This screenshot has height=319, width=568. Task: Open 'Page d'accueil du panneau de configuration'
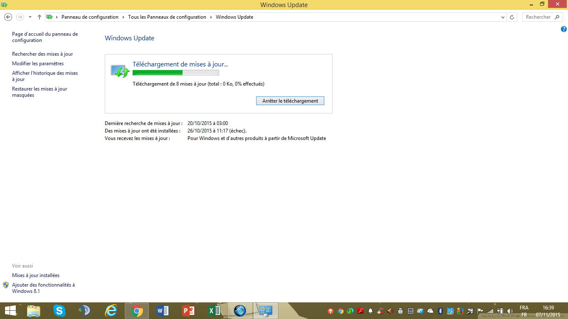(45, 37)
